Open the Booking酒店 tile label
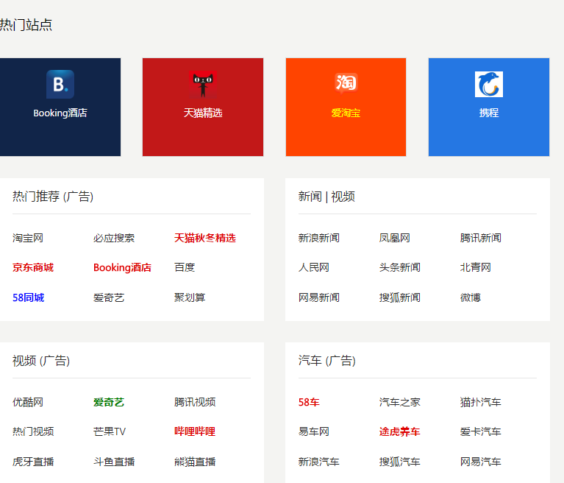The width and height of the screenshot is (564, 483). pyautogui.click(x=60, y=113)
